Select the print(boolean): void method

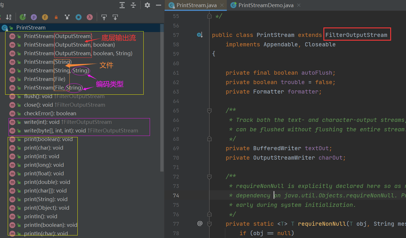48,139
